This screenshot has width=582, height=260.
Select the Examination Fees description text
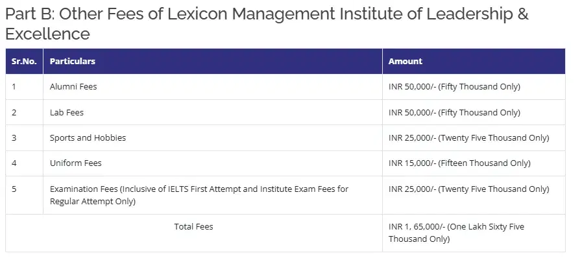[x=199, y=195]
